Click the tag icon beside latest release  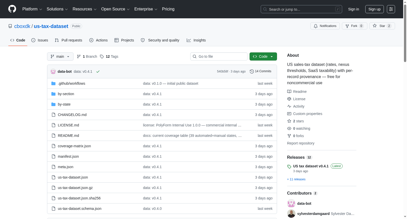(x=289, y=167)
